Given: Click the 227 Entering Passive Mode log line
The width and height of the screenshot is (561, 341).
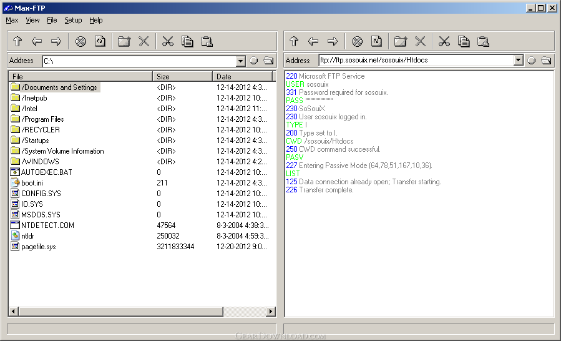Looking at the screenshot, I should pyautogui.click(x=359, y=166).
